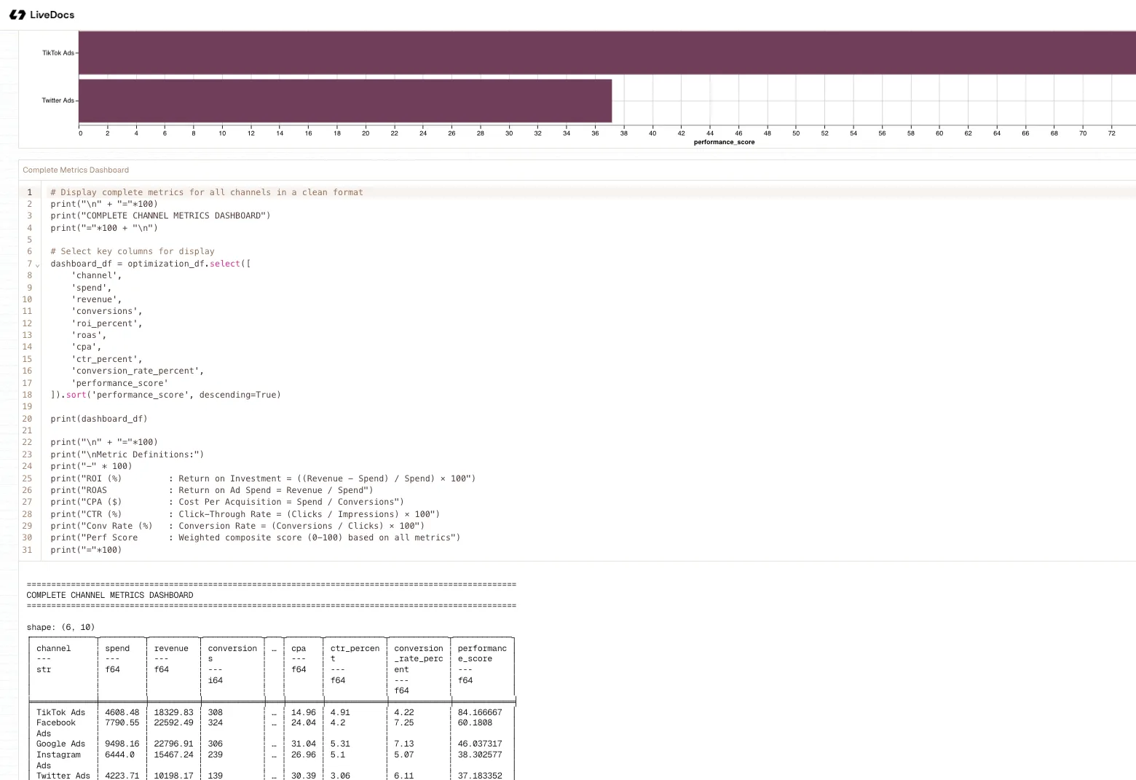1136x780 pixels.
Task: Select the TikTok Ads axis label
Action: pyautogui.click(x=58, y=53)
